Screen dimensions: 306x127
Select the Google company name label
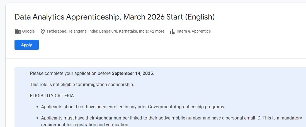click(28, 31)
